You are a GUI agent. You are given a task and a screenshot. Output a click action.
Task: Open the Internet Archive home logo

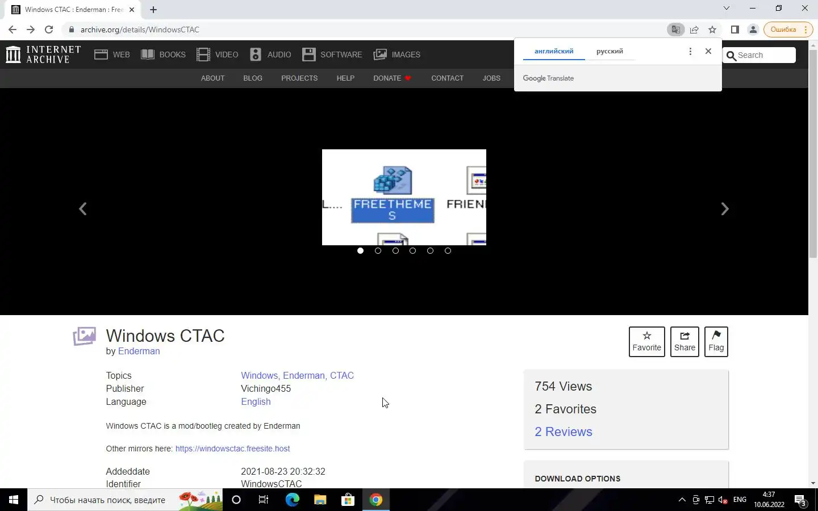click(x=43, y=55)
